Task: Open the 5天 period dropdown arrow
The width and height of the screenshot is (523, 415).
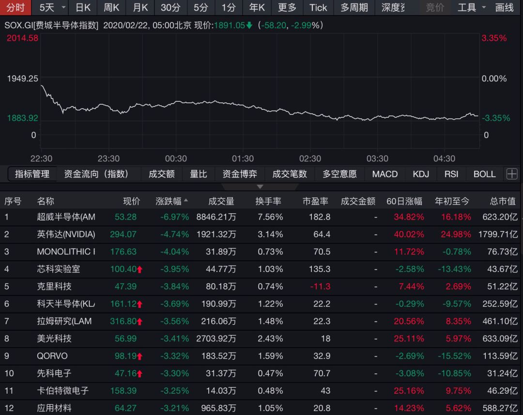Action: click(63, 7)
